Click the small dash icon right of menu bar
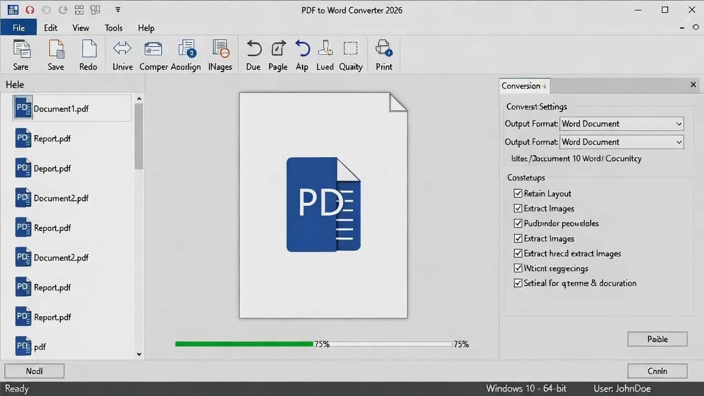The image size is (704, 396). tap(683, 28)
